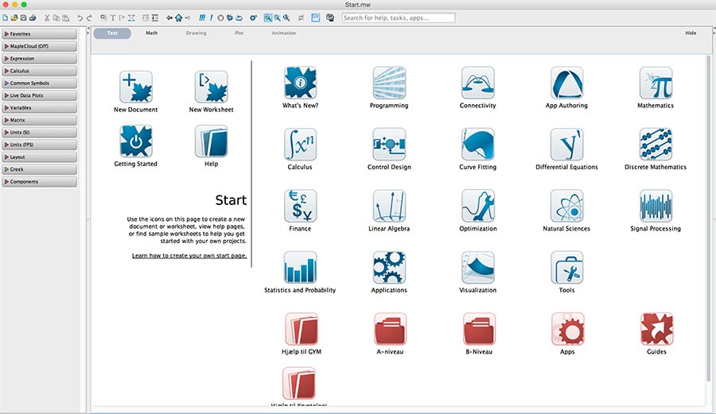Click the Redo toolbar arrow
Image resolution: width=716 pixels, height=414 pixels.
coord(89,17)
